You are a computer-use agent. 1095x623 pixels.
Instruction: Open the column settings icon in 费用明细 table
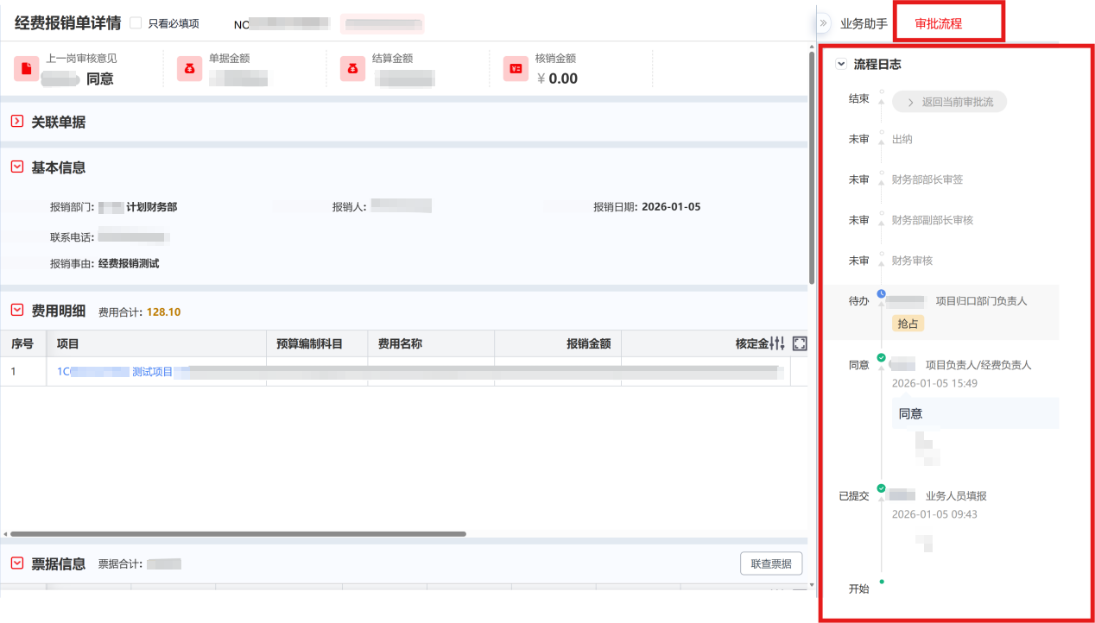(777, 343)
